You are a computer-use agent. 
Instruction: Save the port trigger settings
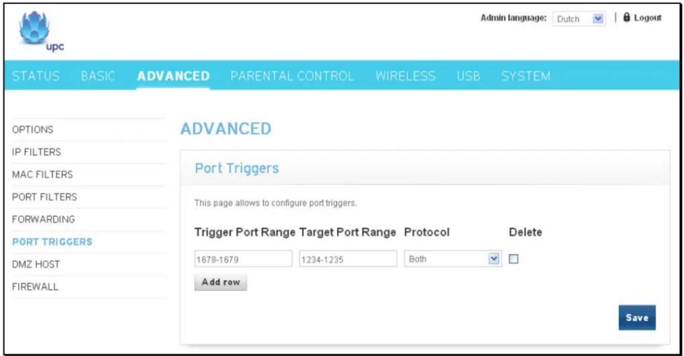pyautogui.click(x=637, y=318)
